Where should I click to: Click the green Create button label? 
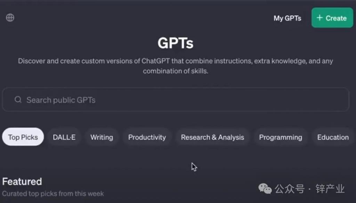pyautogui.click(x=336, y=18)
